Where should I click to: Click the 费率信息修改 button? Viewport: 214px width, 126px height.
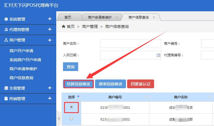coord(111,84)
